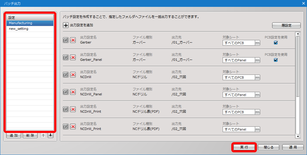This screenshot has width=307, height=155.
Task: Delete the Gerber_Panel output setting
Action: (x=73, y=57)
